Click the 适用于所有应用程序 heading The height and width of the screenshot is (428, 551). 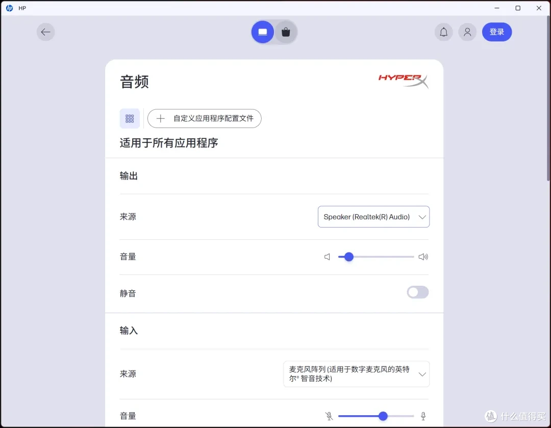point(169,143)
